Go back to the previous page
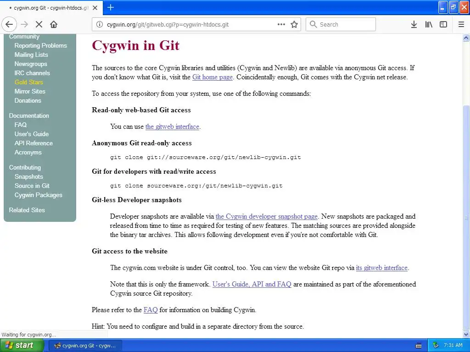 pyautogui.click(x=9, y=24)
